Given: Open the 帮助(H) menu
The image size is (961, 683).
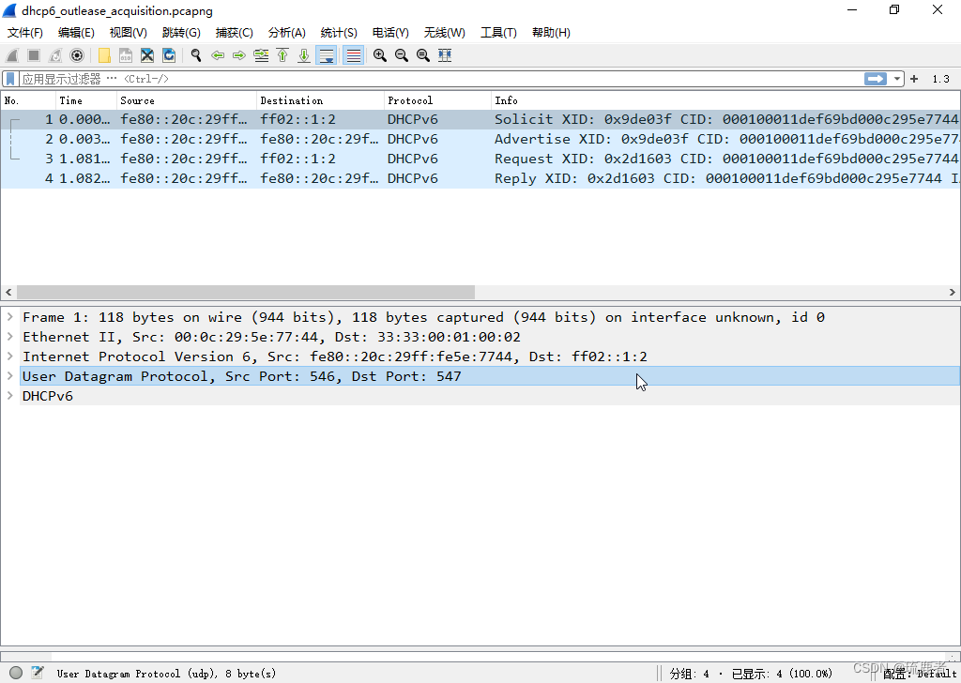Looking at the screenshot, I should 551,33.
